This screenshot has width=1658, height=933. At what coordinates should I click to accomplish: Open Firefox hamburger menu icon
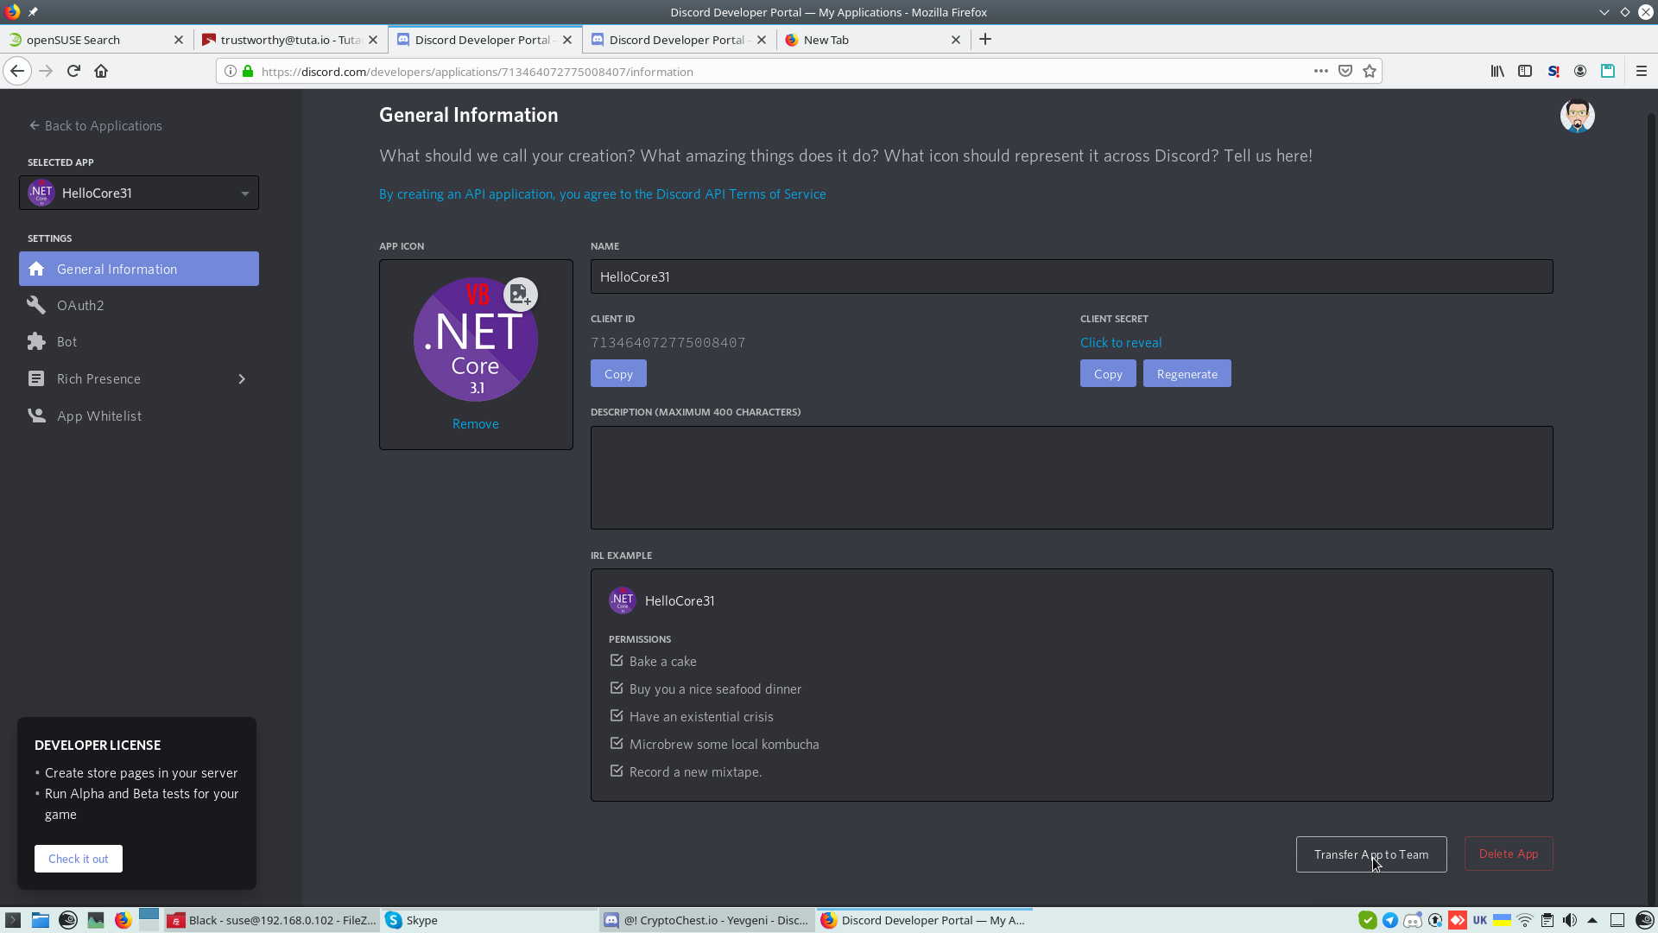pos(1641,72)
